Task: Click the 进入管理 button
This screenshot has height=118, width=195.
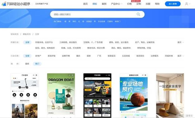Action: 173,4
